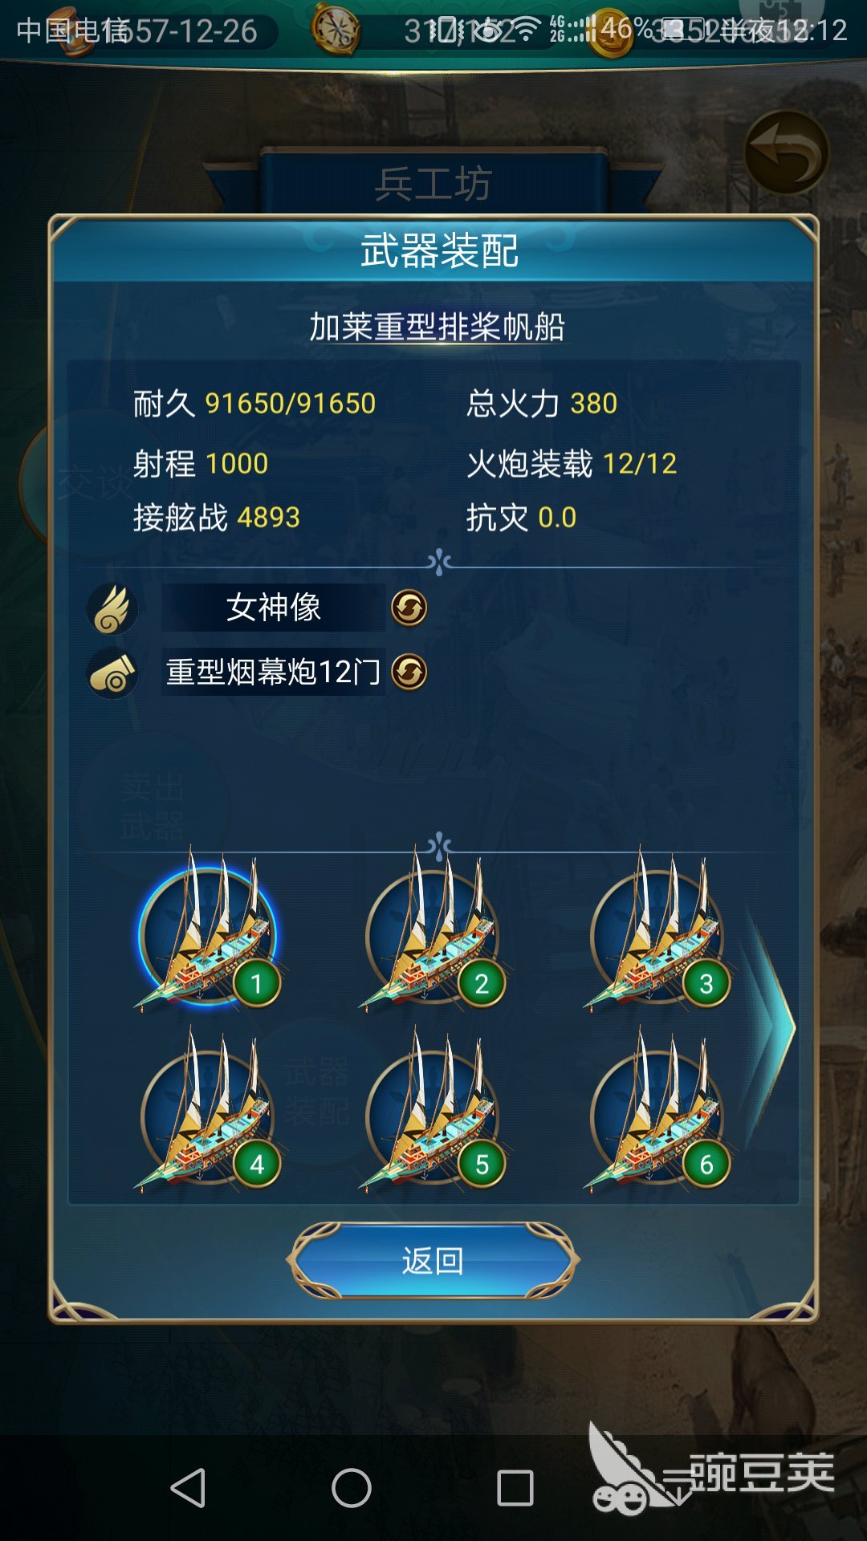
Task: Swap the 女神像 figurehead with refresh icon
Action: [x=409, y=608]
